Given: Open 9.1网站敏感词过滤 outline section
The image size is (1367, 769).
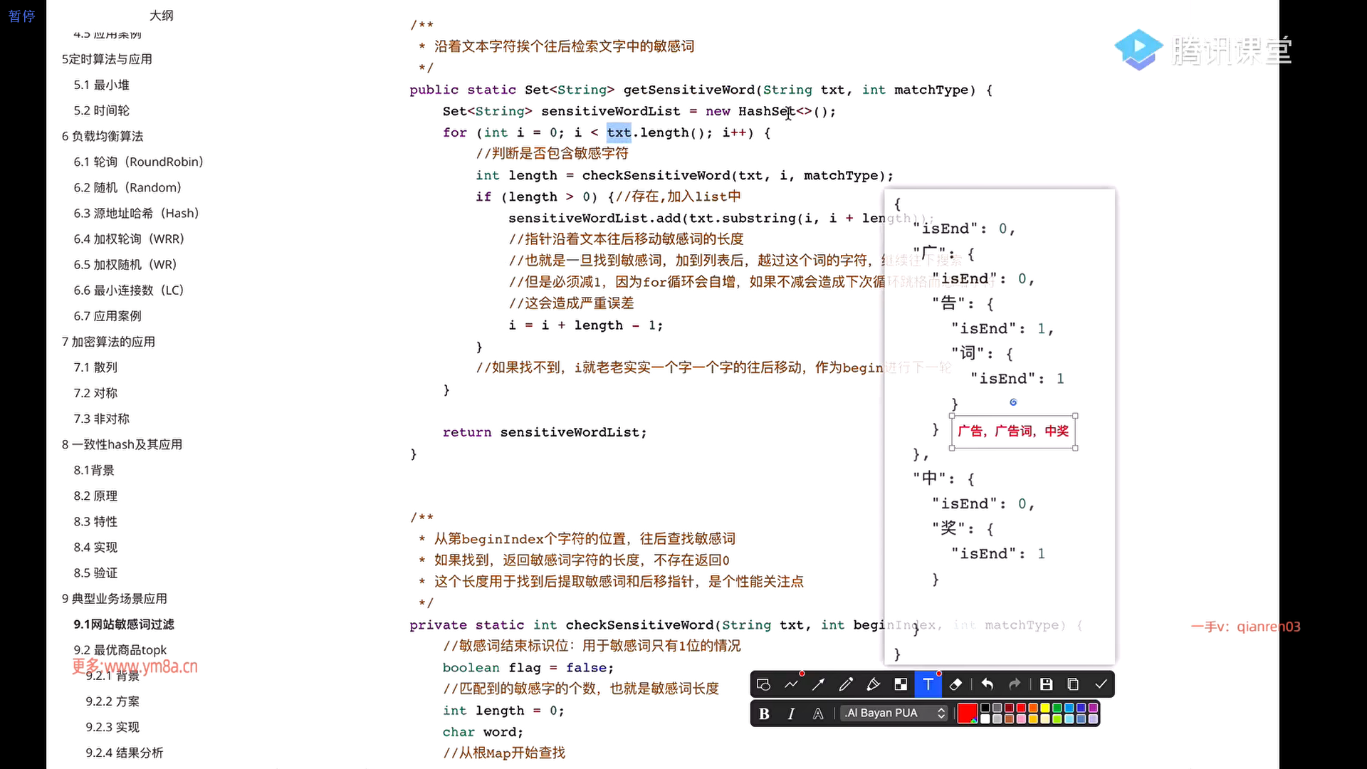Looking at the screenshot, I should pos(124,624).
